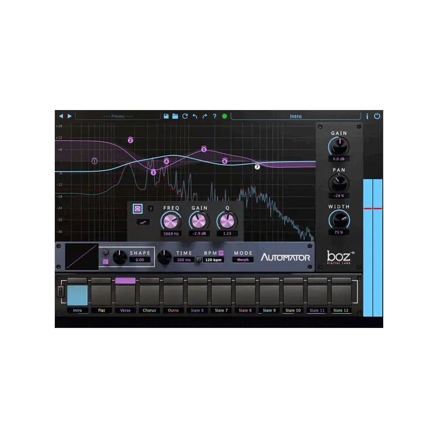Toggle the selected band's power button
The image size is (438, 438).
pos(137,209)
